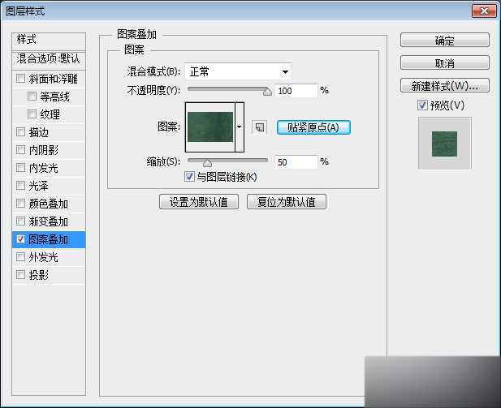Open the 混合模式 dropdown
Viewport: 501px width, 408px height.
239,72
